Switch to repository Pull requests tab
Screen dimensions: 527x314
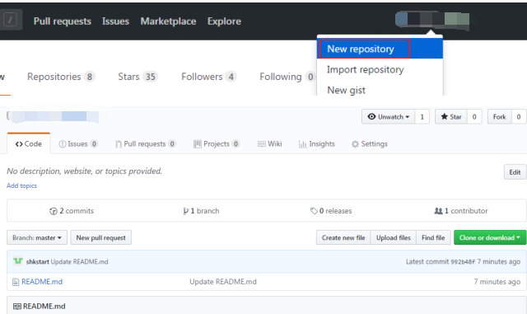(146, 144)
